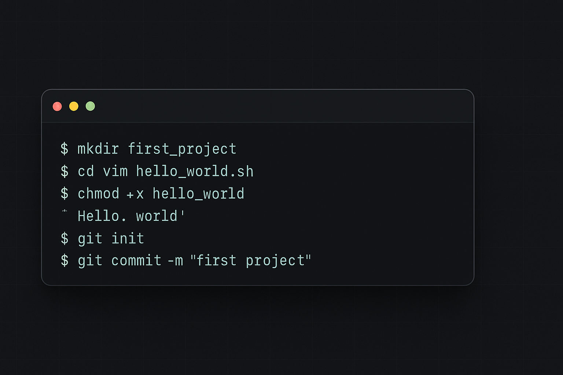563x375 pixels.
Task: Click the word "vim" in the terminal
Action: (115, 171)
